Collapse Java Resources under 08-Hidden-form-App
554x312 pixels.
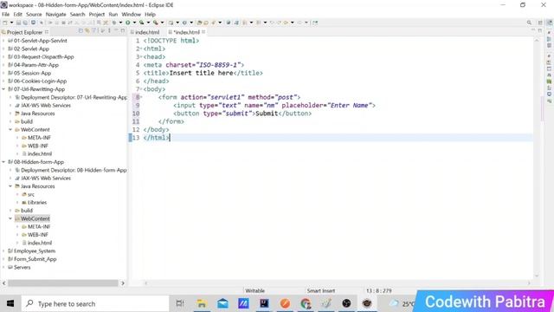coord(10,186)
